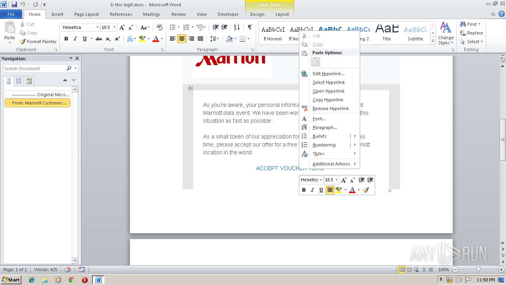Click the font color swatch in ribbon
This screenshot has width=506, height=285.
[156, 39]
